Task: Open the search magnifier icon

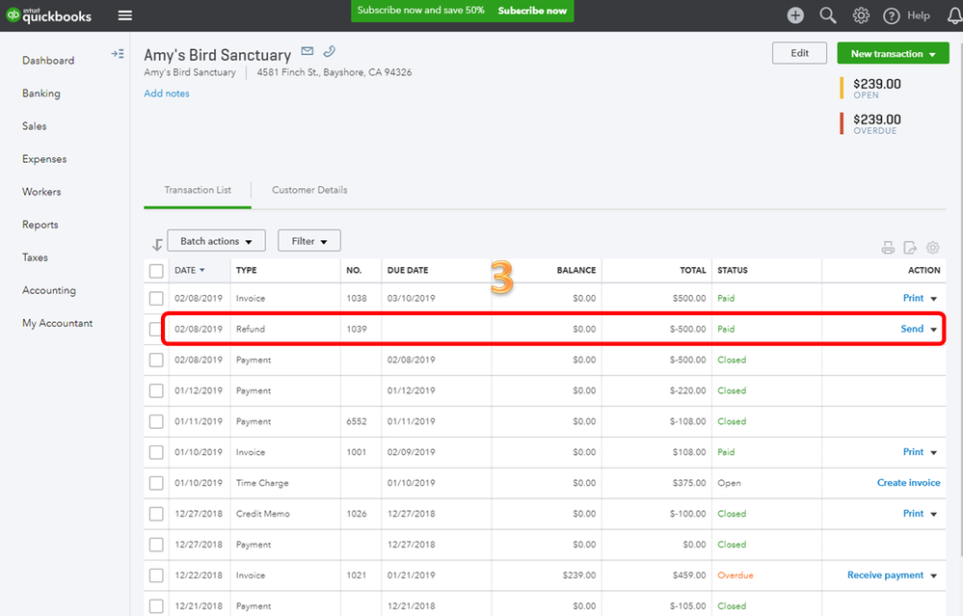Action: pos(828,15)
